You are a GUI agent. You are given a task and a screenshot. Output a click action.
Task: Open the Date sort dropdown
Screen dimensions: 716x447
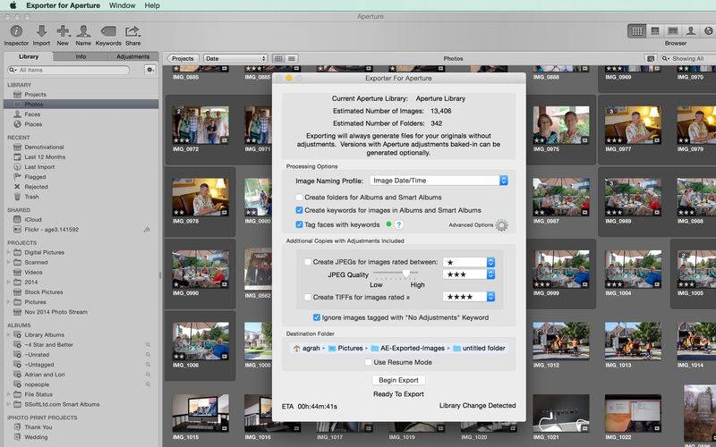(235, 58)
